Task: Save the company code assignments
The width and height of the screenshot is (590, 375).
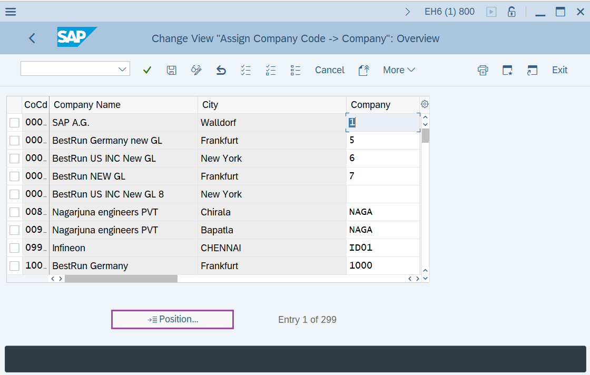Action: pyautogui.click(x=171, y=70)
